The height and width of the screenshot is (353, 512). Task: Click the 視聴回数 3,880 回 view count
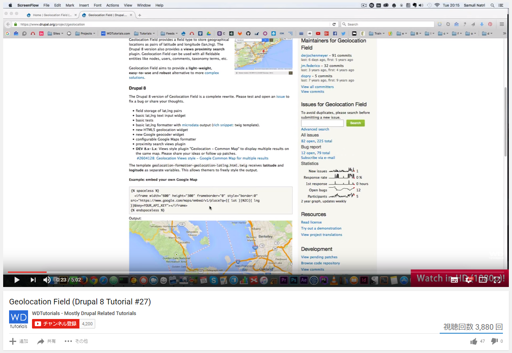473,327
